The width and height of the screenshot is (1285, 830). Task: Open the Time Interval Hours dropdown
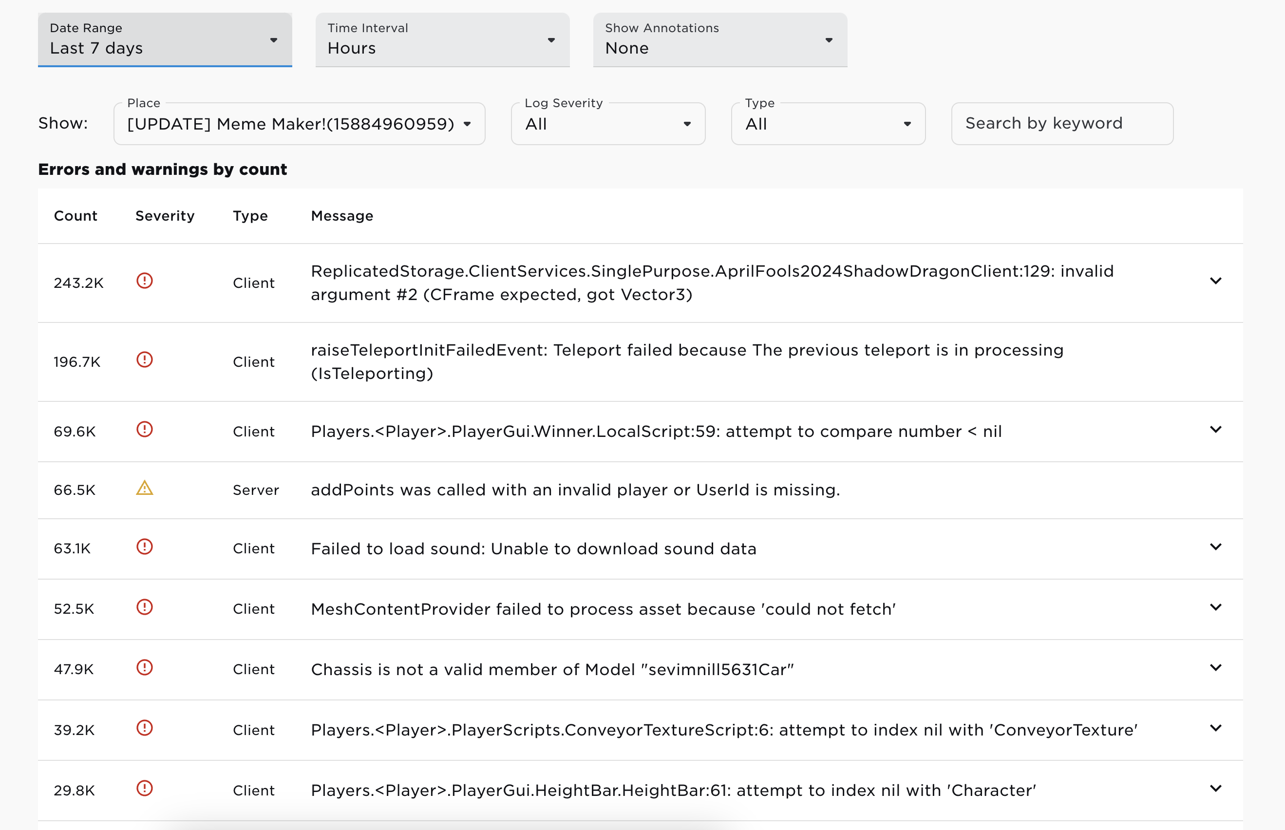pos(442,40)
